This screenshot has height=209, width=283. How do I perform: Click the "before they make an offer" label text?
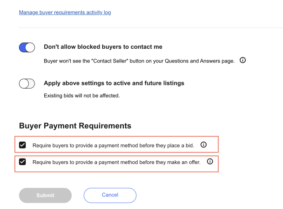coord(173,162)
